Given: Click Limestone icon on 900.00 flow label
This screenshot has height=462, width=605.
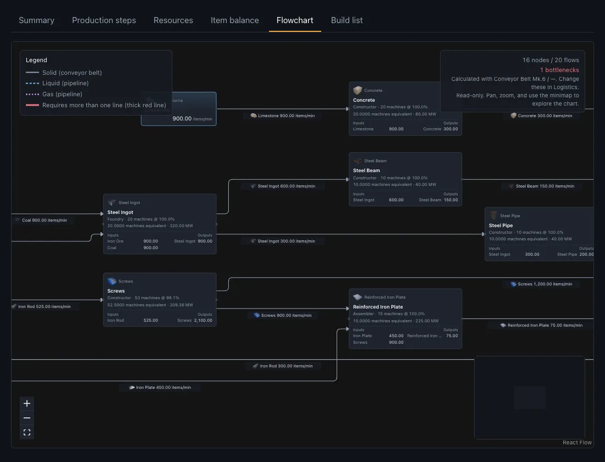Looking at the screenshot, I should pos(254,116).
